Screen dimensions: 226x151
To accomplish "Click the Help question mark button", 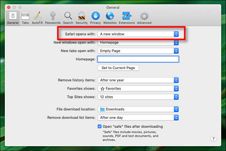I will pos(213,139).
